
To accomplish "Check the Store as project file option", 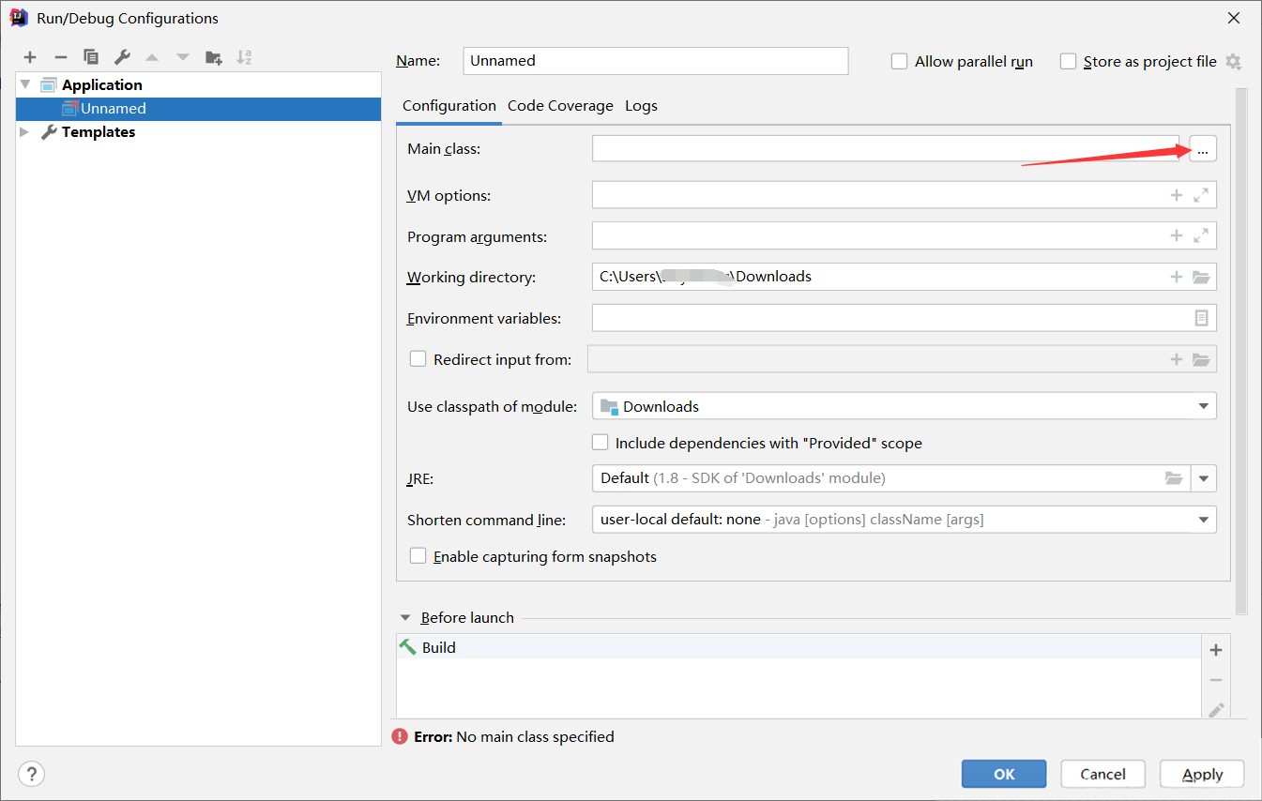I will pyautogui.click(x=1068, y=62).
